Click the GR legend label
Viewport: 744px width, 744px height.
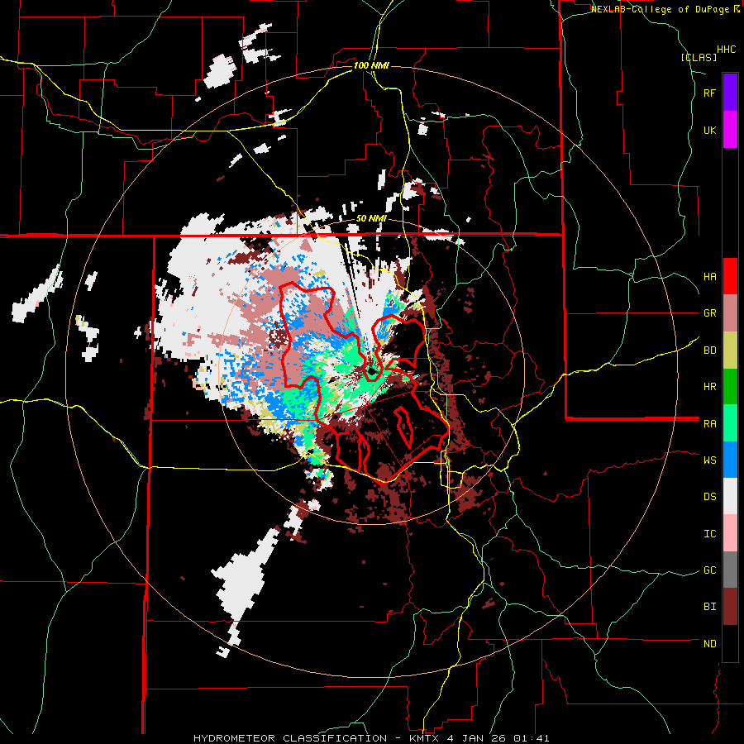pos(709,313)
